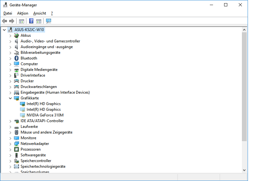Click the Bildverarbeitungsgeräte camera icon
This screenshot has width=260, height=181.
(17, 53)
